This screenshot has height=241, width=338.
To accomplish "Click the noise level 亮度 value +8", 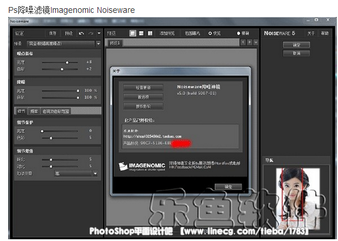I will point(89,62).
